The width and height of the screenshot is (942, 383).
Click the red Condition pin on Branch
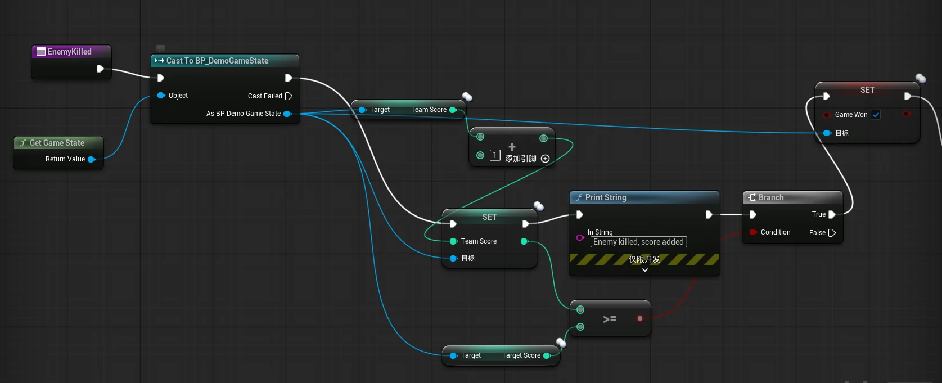click(752, 232)
